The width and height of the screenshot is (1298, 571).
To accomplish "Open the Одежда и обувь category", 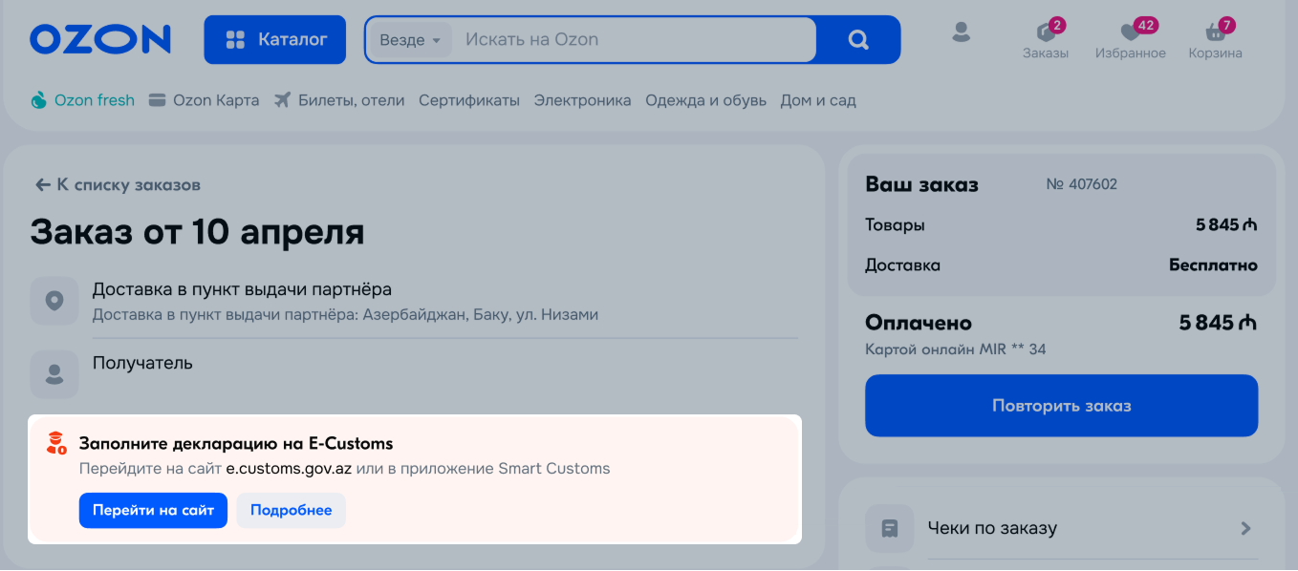I will (706, 100).
